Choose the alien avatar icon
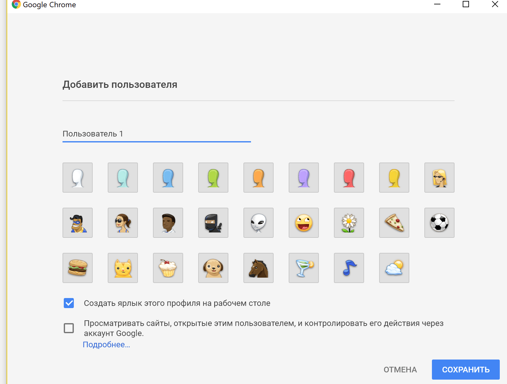Image resolution: width=507 pixels, height=384 pixels. 259,223
